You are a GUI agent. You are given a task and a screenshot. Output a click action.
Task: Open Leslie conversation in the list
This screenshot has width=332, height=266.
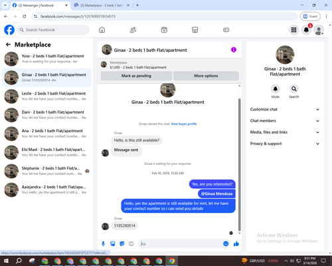point(46,96)
